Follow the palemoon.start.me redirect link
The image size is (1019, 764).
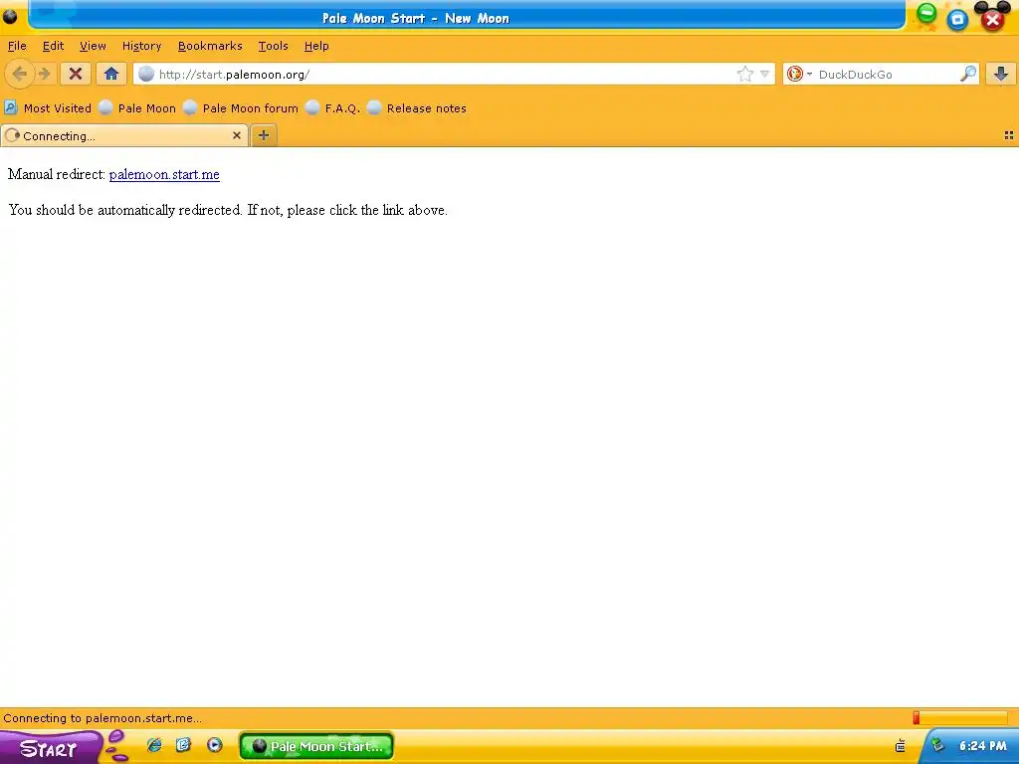tap(164, 174)
